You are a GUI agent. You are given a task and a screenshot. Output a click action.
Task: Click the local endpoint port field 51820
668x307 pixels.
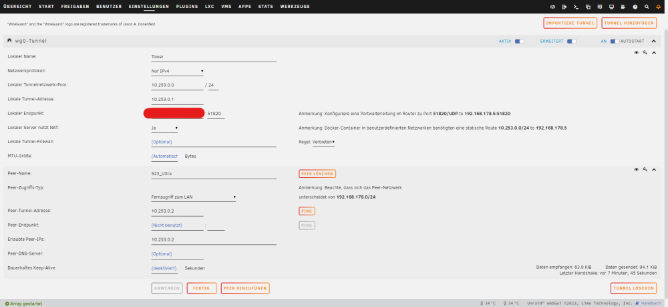216,114
